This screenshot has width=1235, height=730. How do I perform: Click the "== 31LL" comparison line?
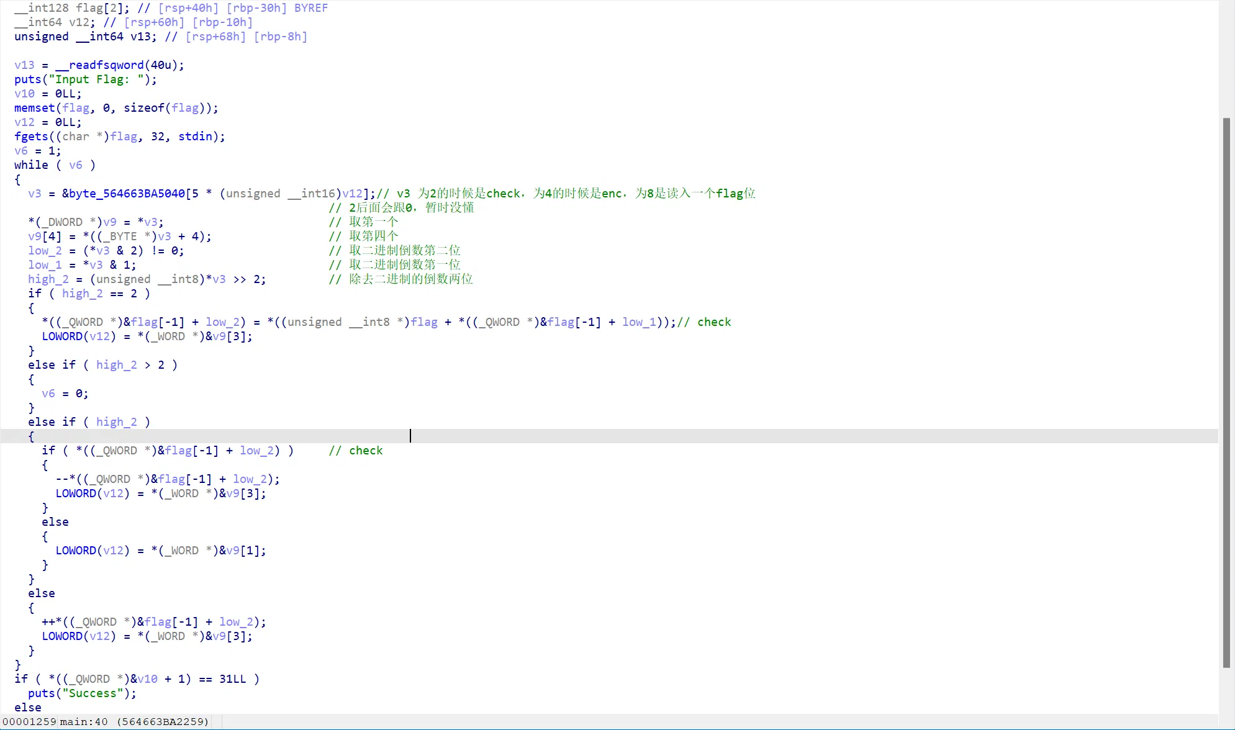click(137, 679)
